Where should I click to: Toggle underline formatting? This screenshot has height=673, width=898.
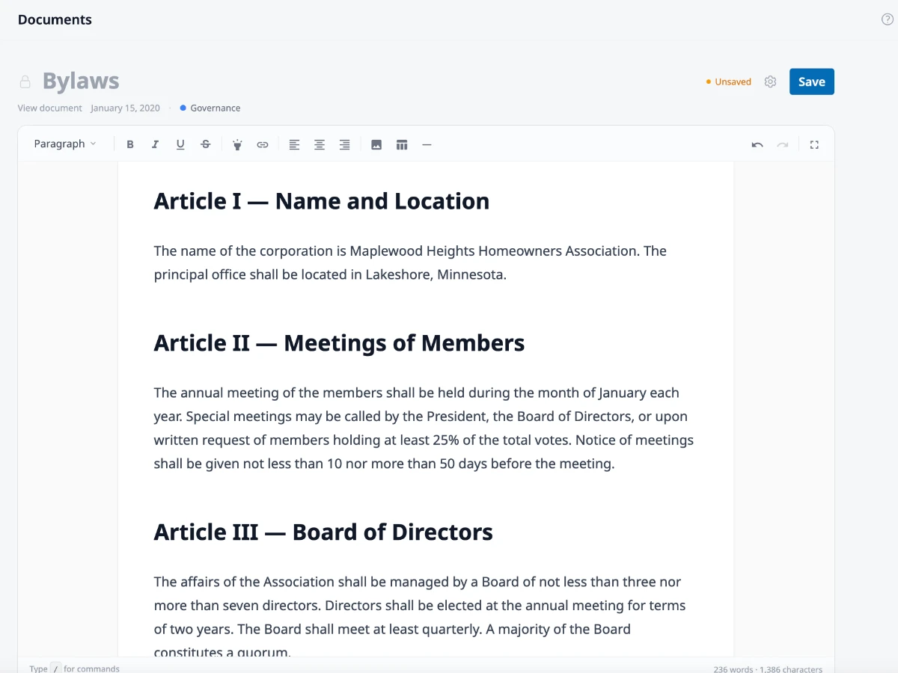(x=180, y=144)
